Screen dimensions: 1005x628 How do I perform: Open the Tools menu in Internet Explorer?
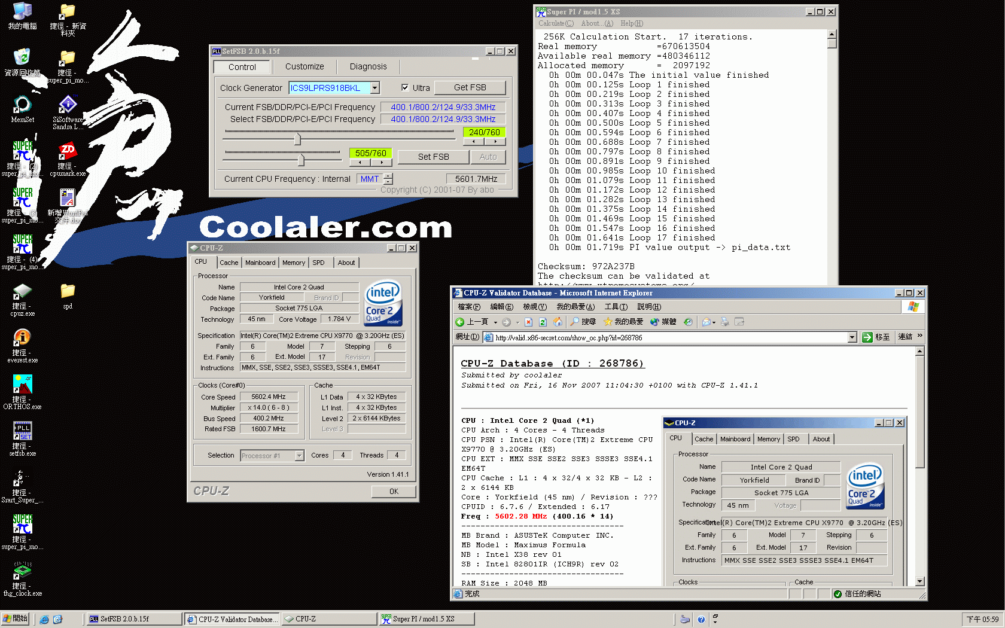(616, 307)
